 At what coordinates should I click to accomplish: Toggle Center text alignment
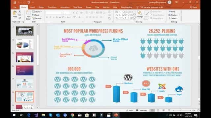point(90,17)
